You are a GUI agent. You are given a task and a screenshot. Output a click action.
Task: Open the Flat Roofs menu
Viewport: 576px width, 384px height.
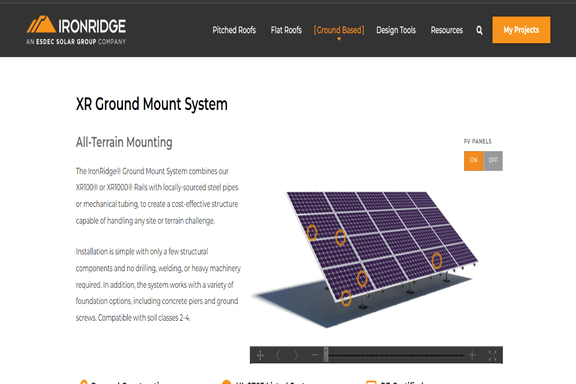(x=286, y=30)
